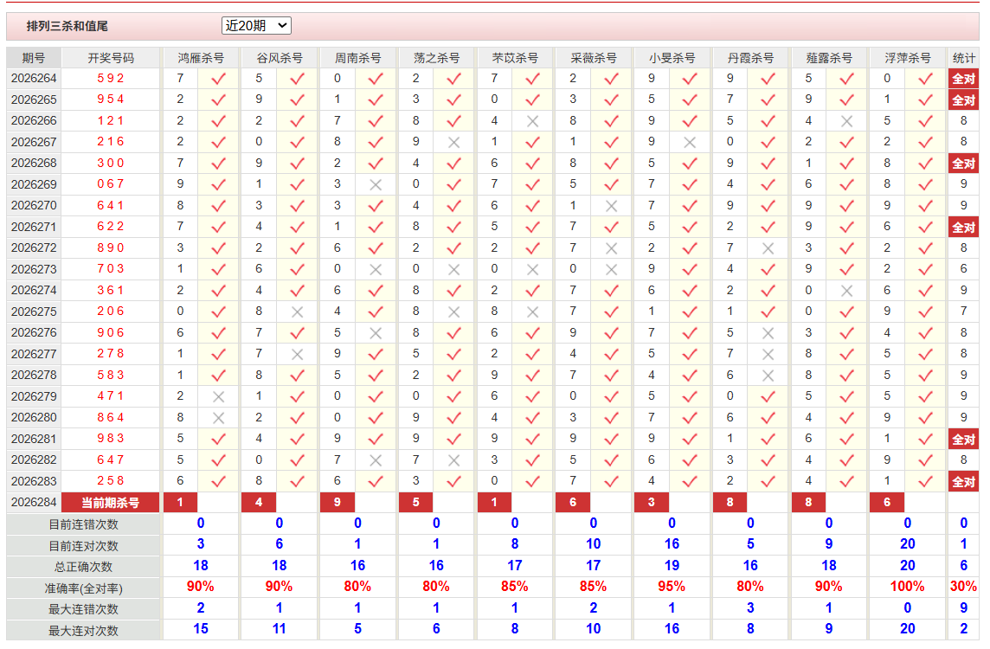Click the 100% accuracy value under 浮萍杀号

907,587
